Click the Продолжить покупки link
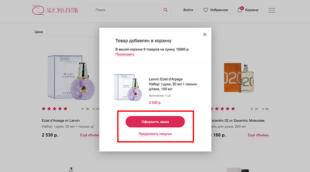Screen dimensions: 310x172 click(x=155, y=134)
